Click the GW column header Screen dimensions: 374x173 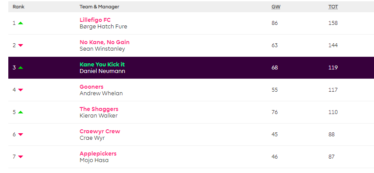point(276,7)
